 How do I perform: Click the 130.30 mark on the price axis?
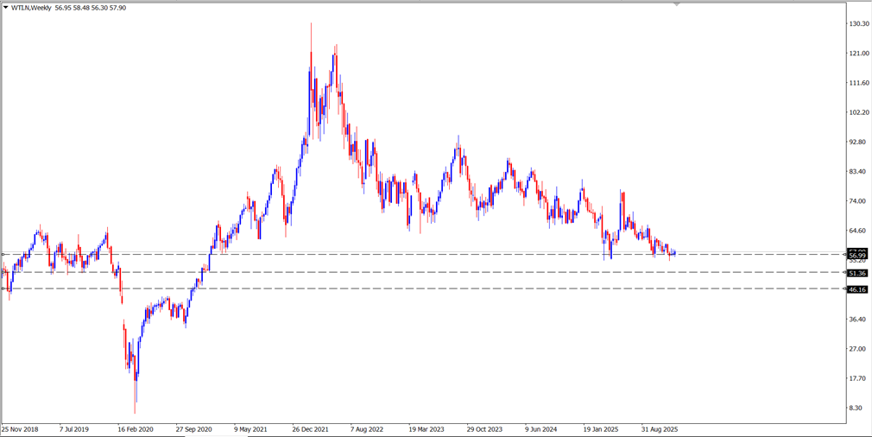(858, 23)
